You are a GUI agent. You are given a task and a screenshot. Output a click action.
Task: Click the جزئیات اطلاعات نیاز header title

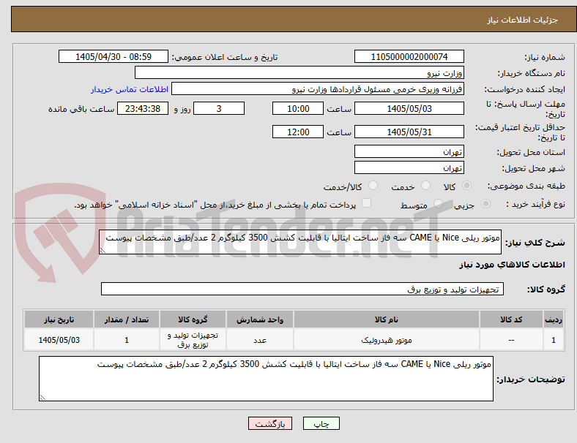coord(523,20)
